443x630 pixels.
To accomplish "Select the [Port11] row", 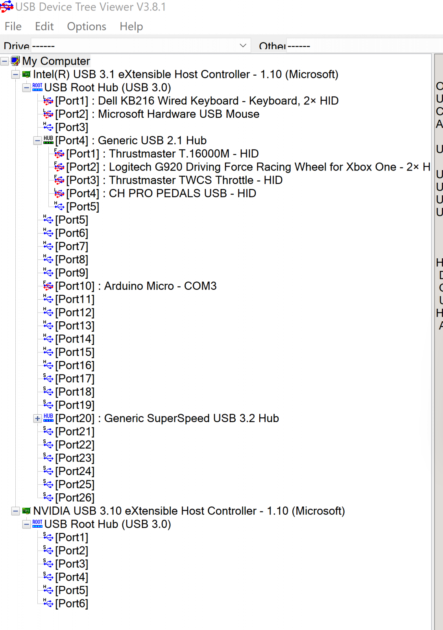I will pos(75,300).
